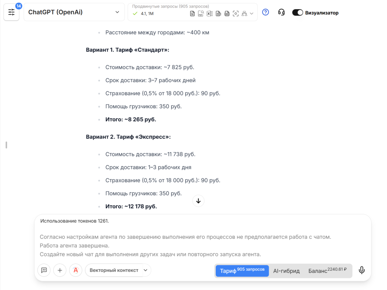Switch to the AI-гибрид tab
The width and height of the screenshot is (387, 290).
tap(286, 271)
